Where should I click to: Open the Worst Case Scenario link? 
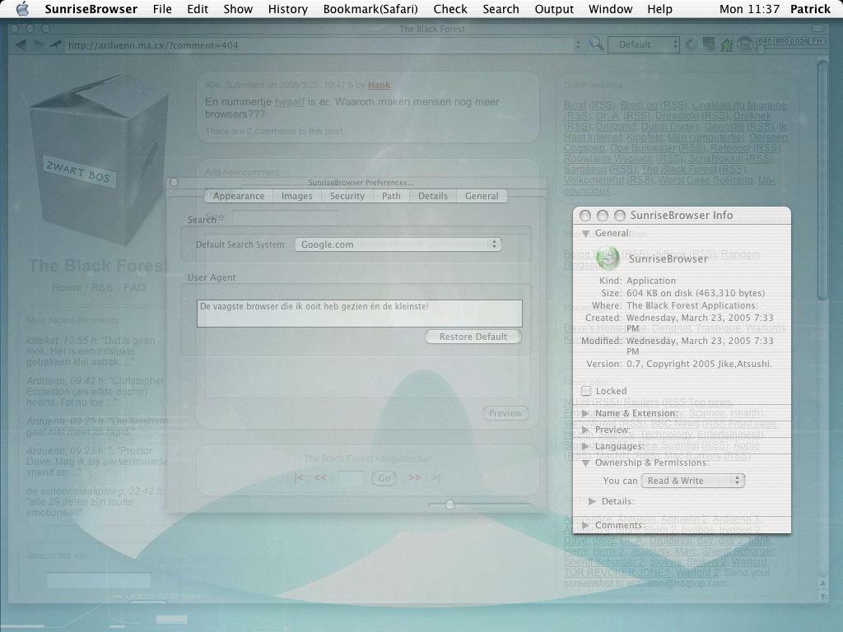click(x=706, y=180)
